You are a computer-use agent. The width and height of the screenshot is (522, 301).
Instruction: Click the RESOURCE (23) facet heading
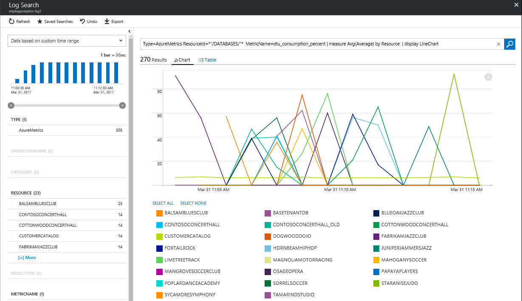(25, 193)
